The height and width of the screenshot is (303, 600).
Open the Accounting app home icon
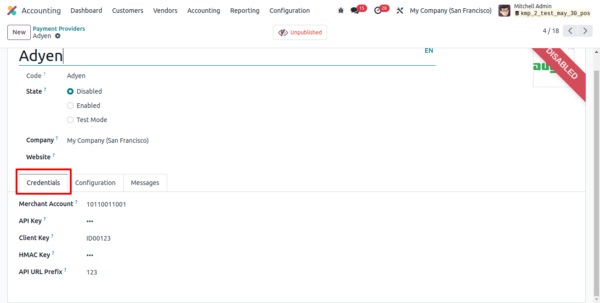(x=12, y=11)
